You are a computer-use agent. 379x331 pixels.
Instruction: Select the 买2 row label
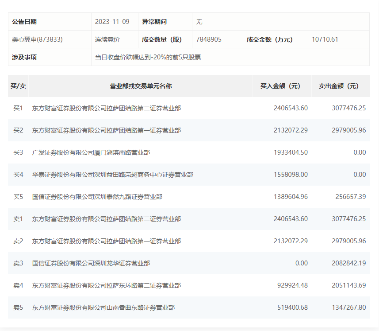(18, 130)
